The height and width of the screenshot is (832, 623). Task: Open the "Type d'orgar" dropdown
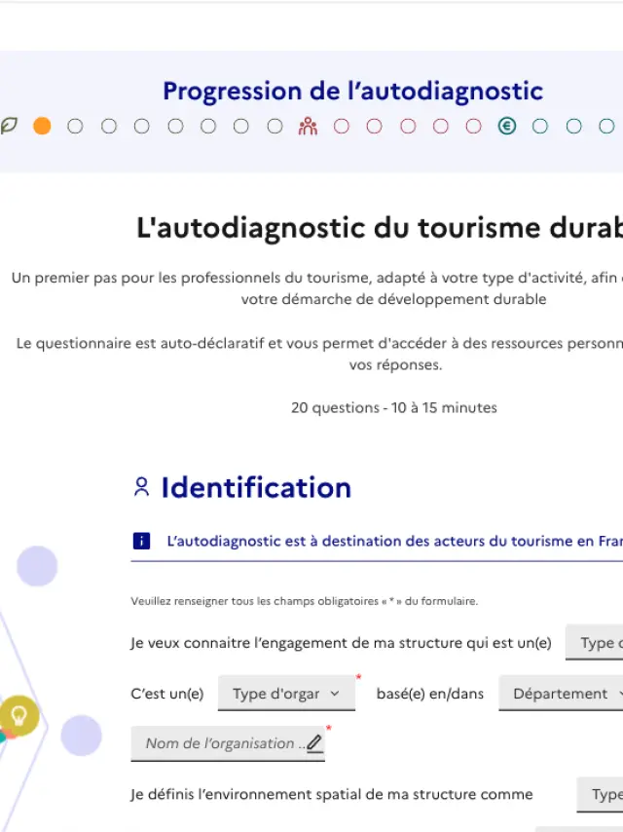tap(286, 694)
